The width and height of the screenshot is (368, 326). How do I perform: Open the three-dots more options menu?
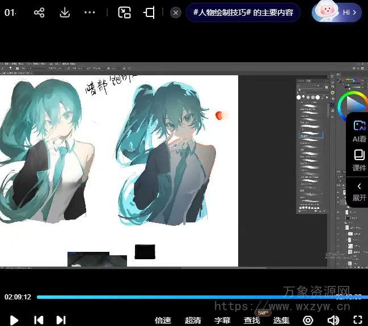(x=90, y=12)
